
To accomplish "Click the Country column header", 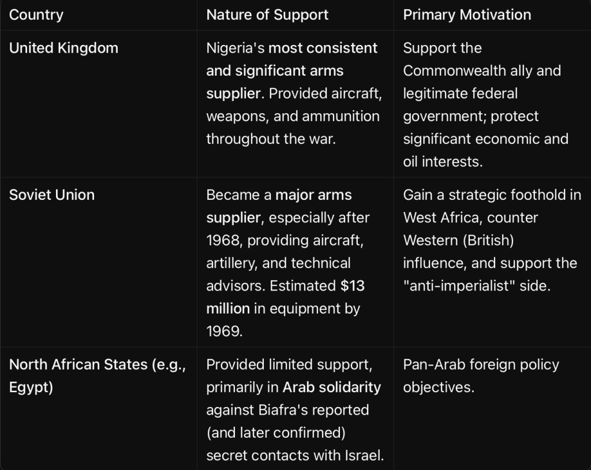I will (36, 15).
